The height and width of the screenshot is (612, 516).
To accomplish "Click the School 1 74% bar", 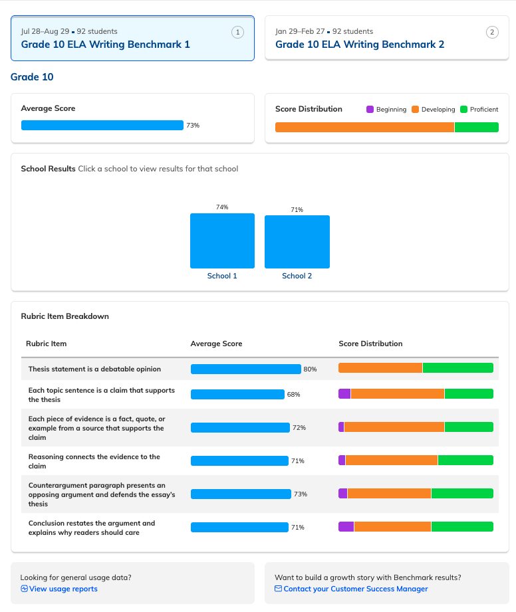I will tap(222, 241).
